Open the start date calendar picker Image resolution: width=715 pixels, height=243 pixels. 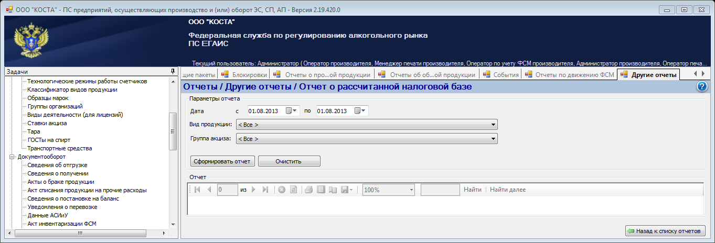292,111
